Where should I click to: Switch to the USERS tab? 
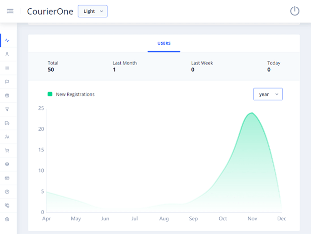point(164,43)
